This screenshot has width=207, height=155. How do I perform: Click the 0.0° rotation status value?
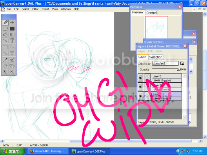(x=19, y=145)
